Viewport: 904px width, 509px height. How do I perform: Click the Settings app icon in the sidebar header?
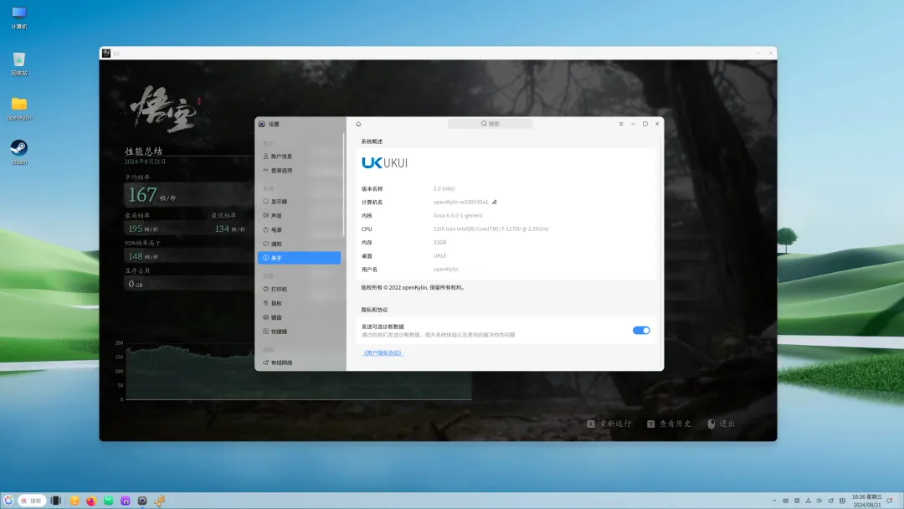tap(262, 124)
